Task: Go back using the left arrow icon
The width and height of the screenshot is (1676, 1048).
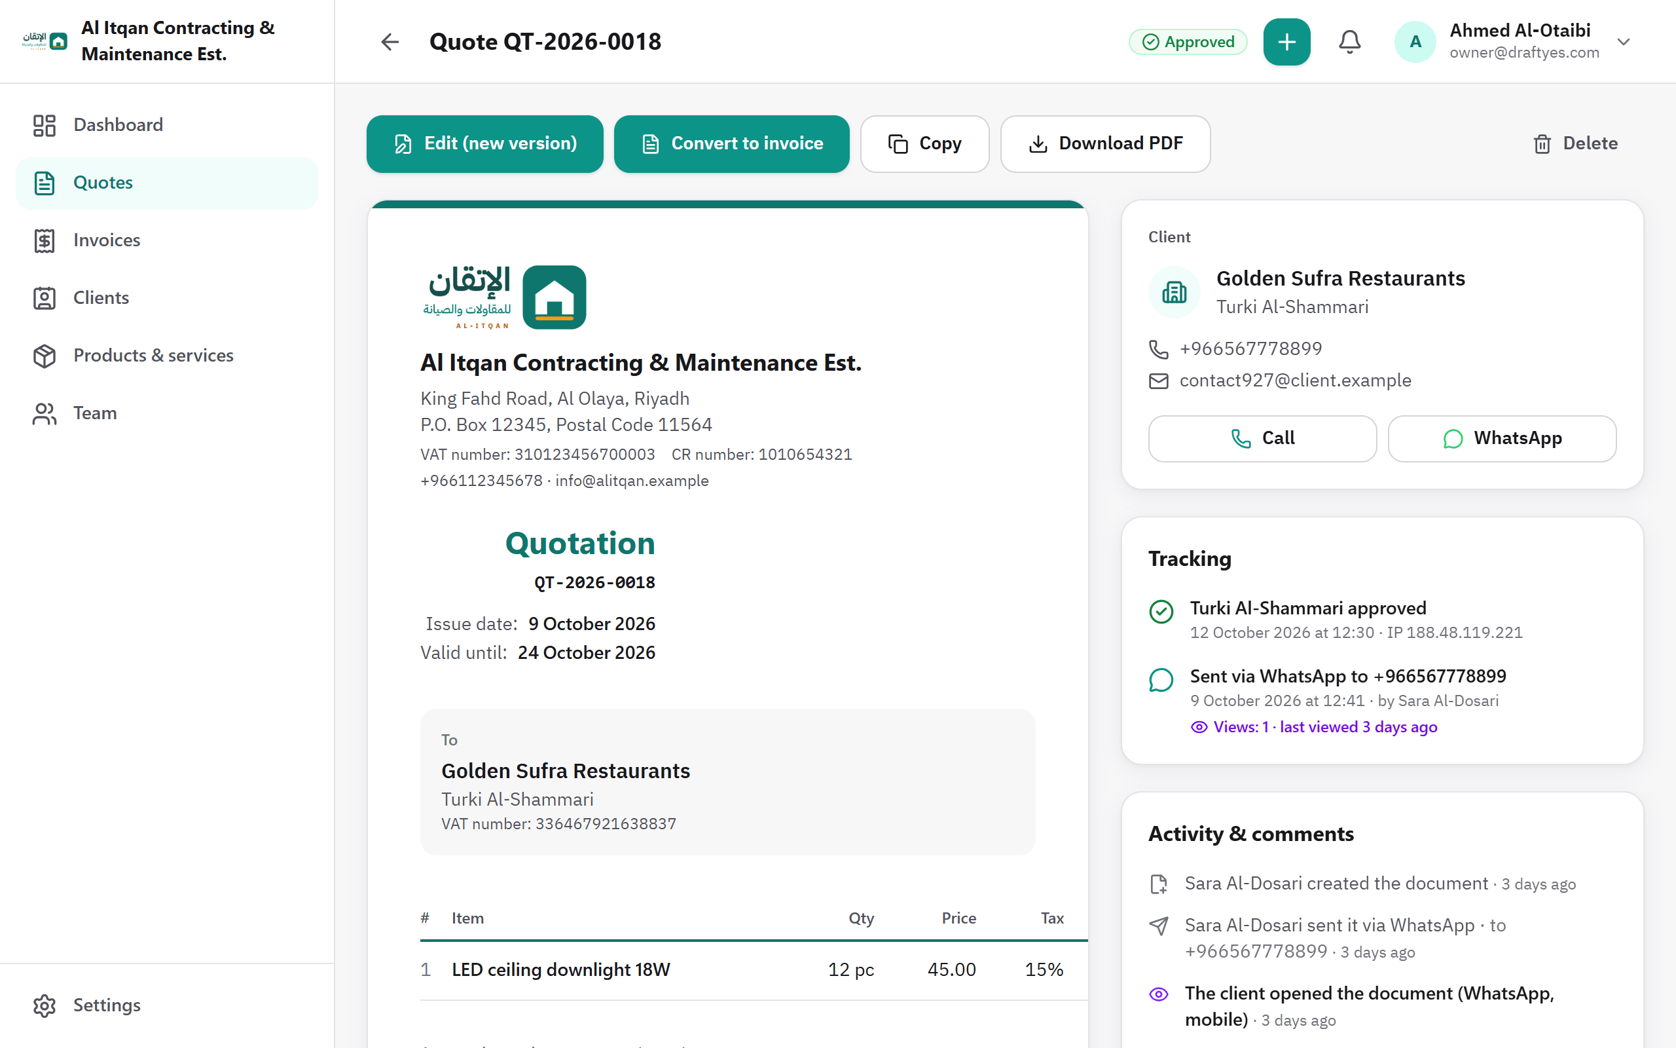Action: point(390,41)
